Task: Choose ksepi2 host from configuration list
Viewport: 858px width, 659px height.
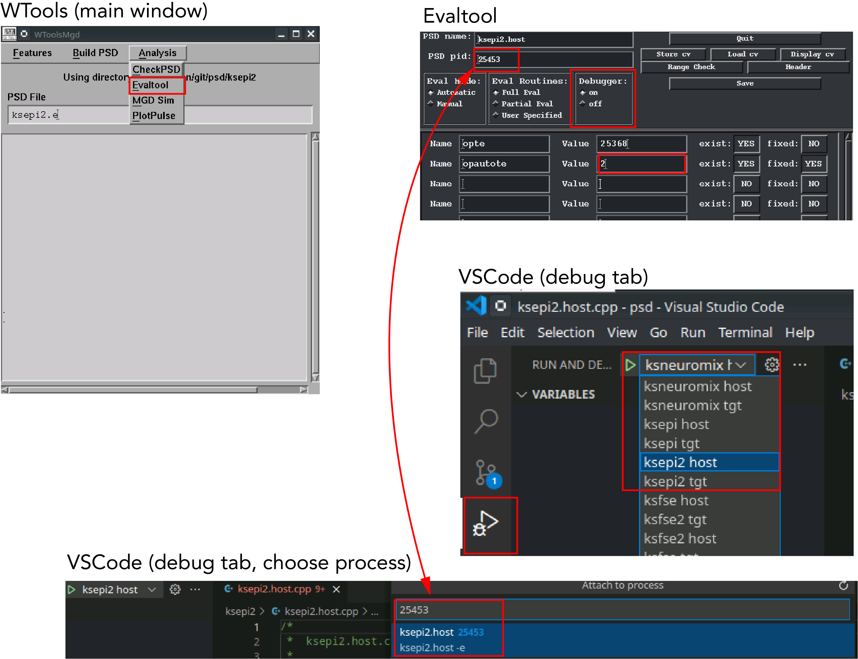Action: pyautogui.click(x=709, y=462)
